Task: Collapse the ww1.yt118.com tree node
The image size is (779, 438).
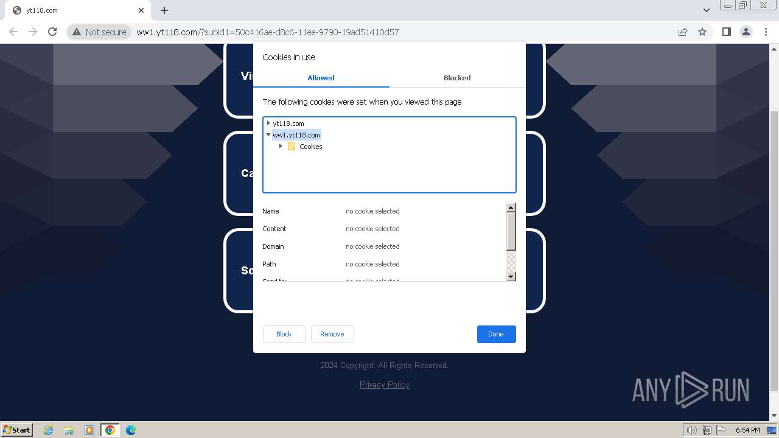Action: pyautogui.click(x=268, y=135)
